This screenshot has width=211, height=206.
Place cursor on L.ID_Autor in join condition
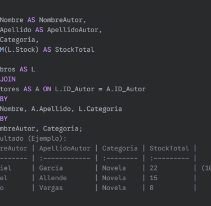tap(75, 89)
